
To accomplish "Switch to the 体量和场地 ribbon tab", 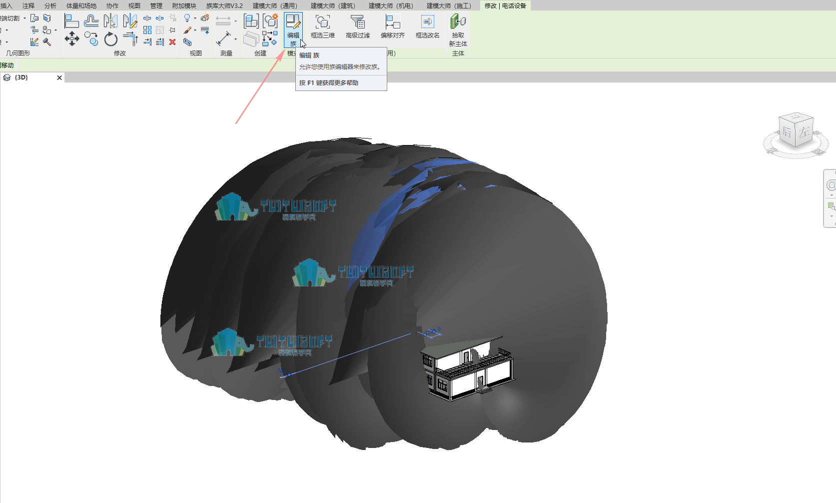I will coord(81,5).
